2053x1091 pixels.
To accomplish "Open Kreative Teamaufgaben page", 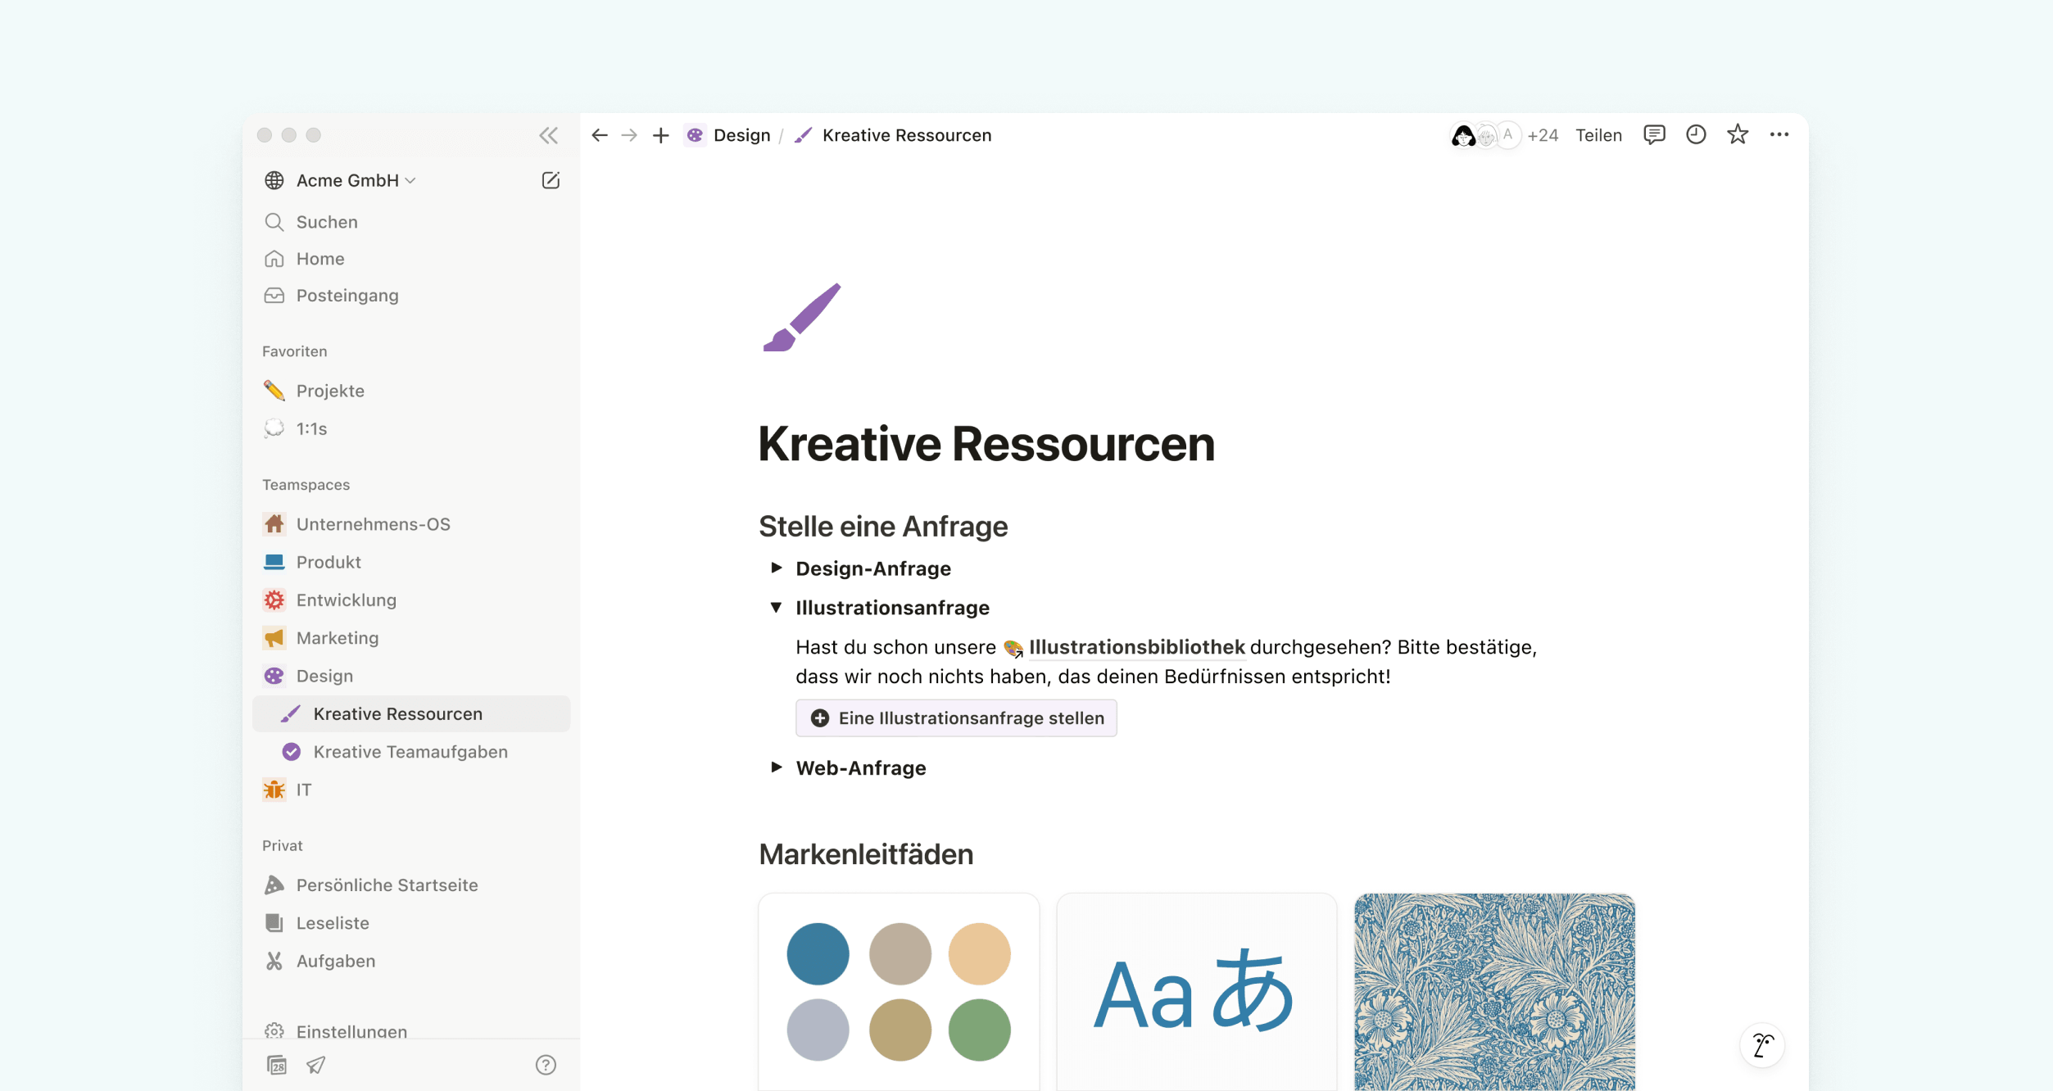I will pos(411,752).
